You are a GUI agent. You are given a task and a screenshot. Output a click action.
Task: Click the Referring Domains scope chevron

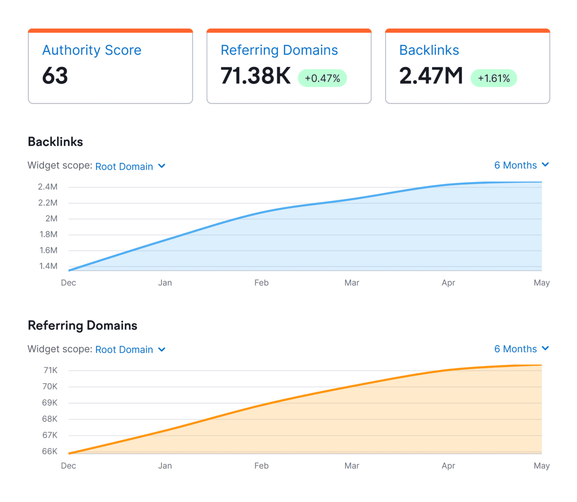pyautogui.click(x=162, y=349)
